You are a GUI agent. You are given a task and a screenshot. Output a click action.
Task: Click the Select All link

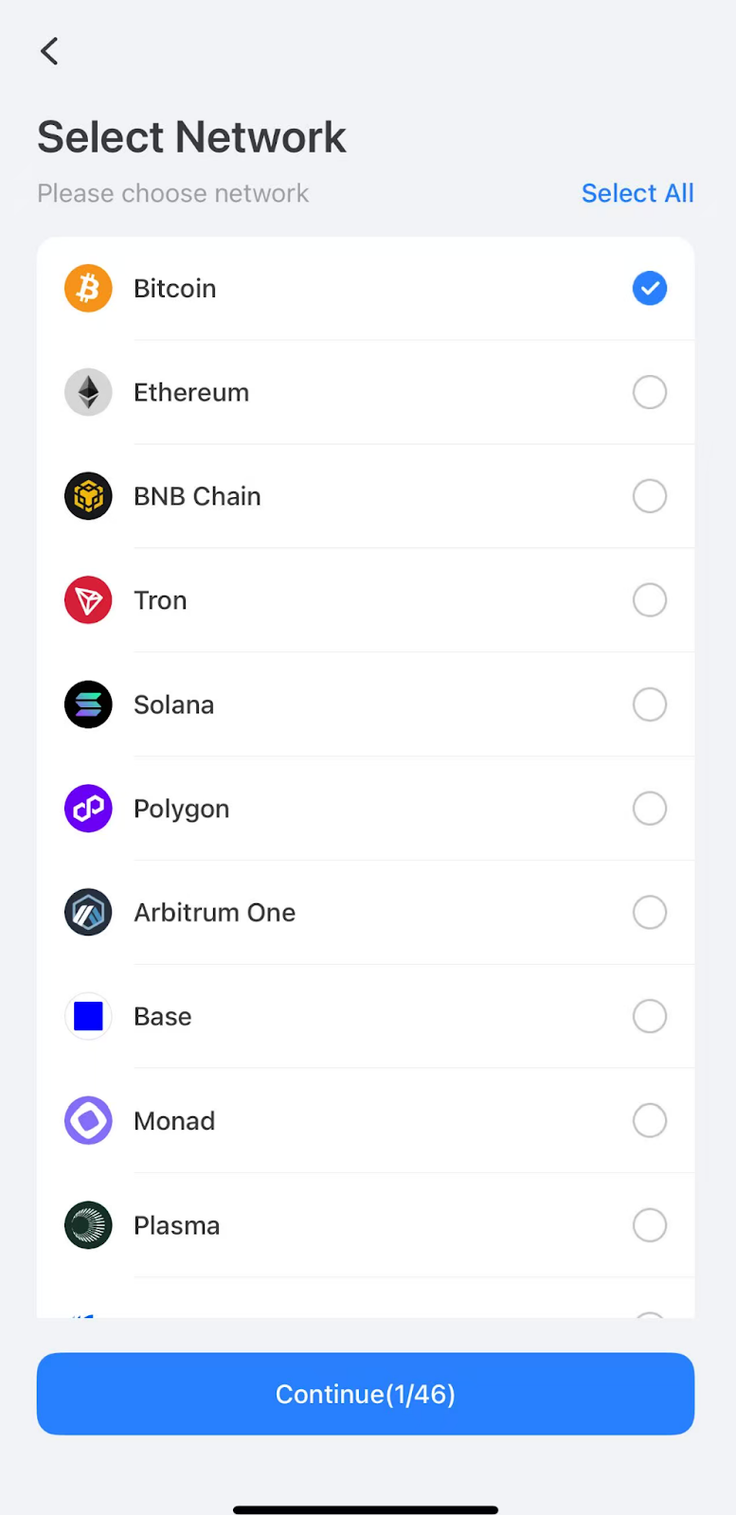click(x=637, y=193)
